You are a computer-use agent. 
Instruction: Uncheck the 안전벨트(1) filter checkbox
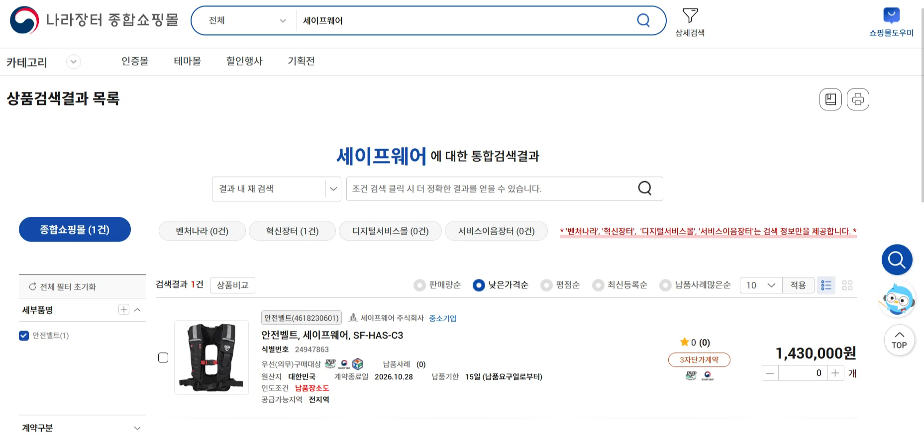[24, 336]
